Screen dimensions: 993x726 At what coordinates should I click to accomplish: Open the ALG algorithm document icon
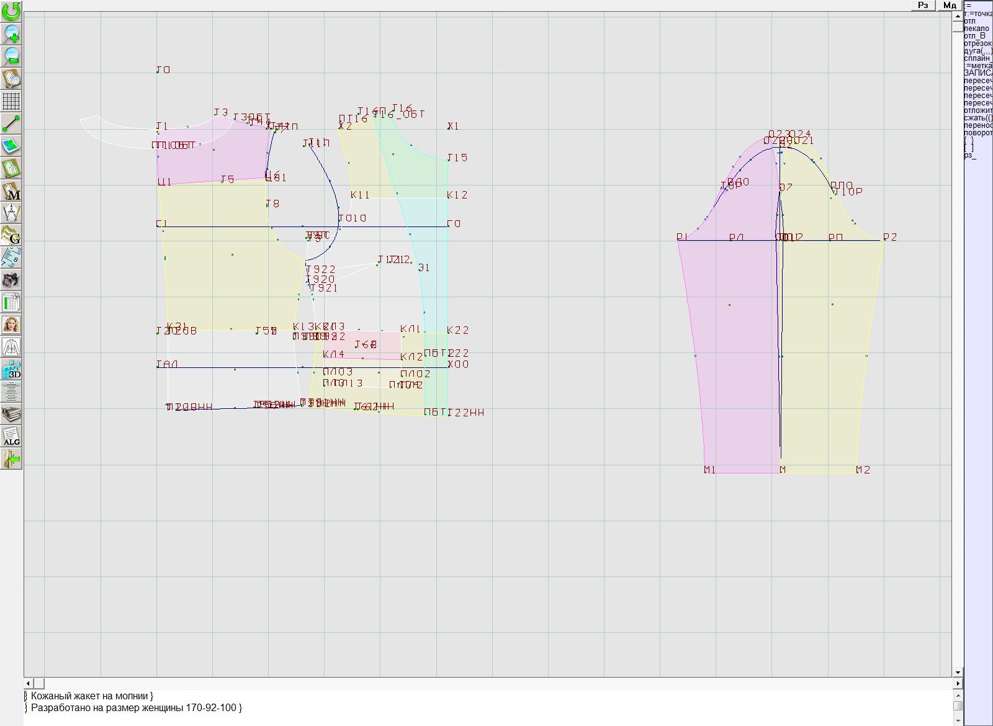(x=11, y=436)
